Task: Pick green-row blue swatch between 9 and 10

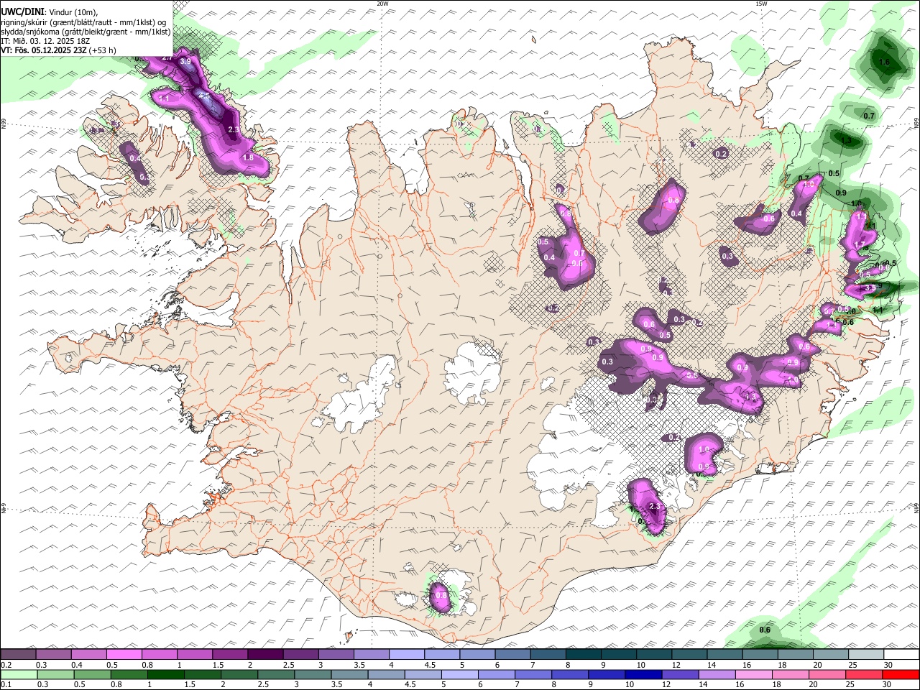Action: pos(607,674)
